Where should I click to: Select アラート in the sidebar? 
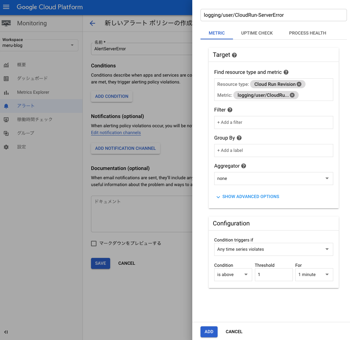click(41, 106)
